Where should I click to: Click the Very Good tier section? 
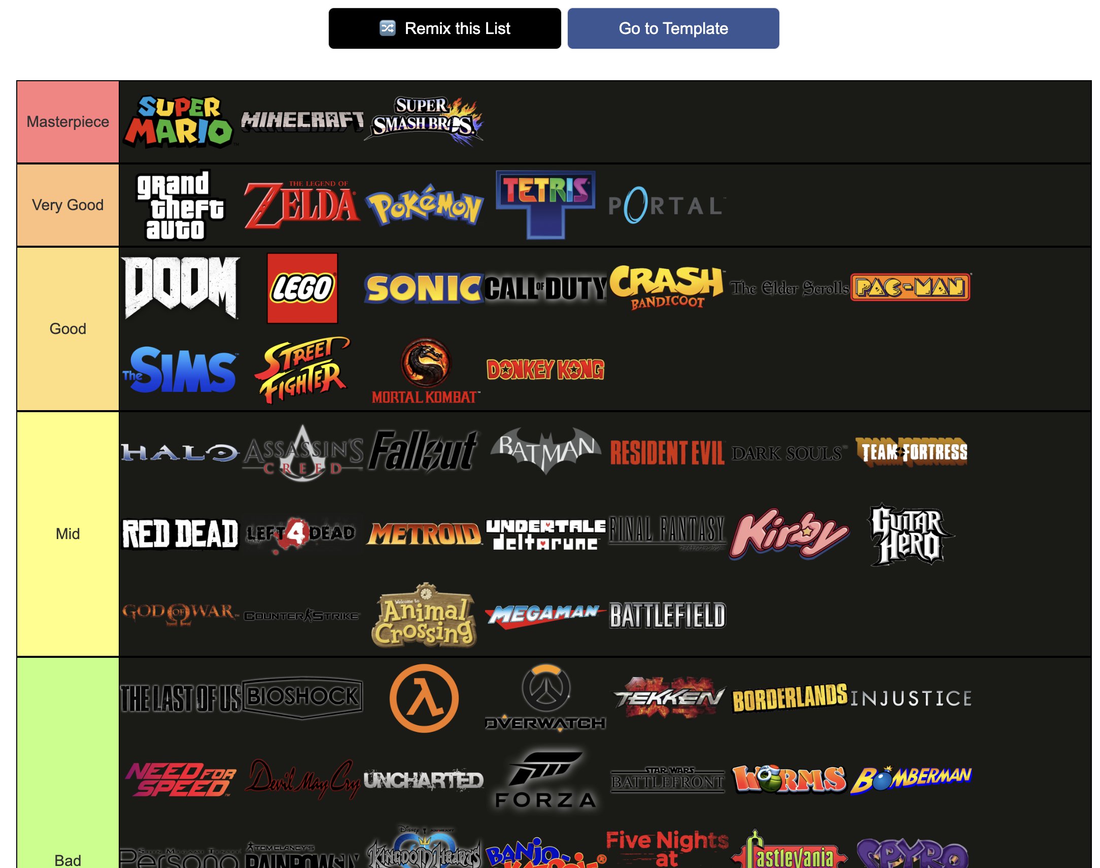68,205
